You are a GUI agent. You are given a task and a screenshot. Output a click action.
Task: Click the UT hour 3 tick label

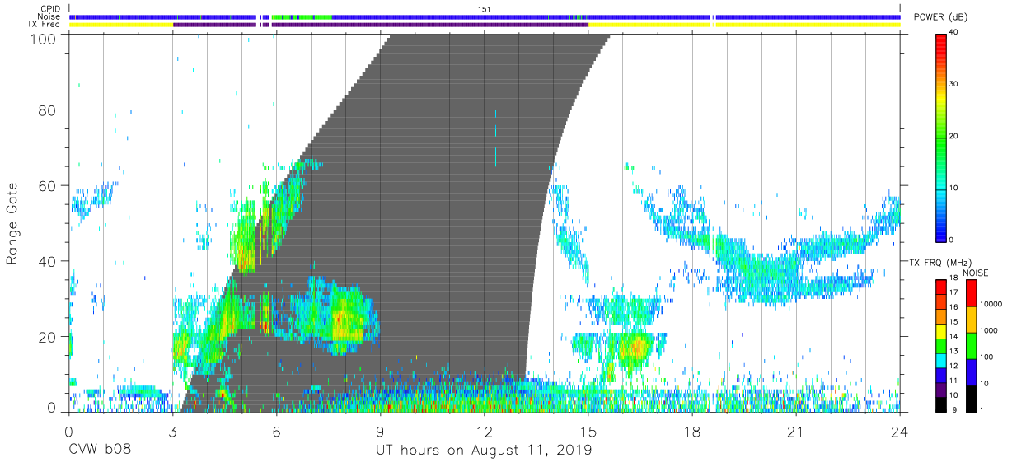point(172,431)
